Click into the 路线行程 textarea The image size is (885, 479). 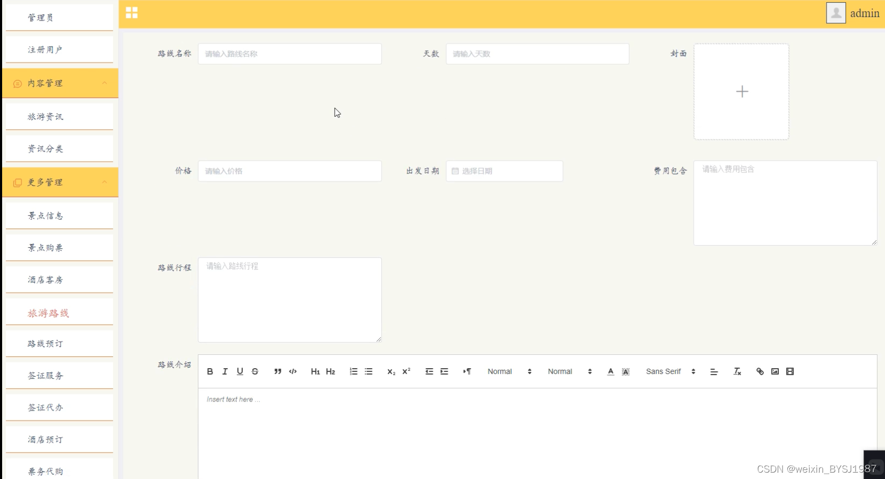click(290, 300)
